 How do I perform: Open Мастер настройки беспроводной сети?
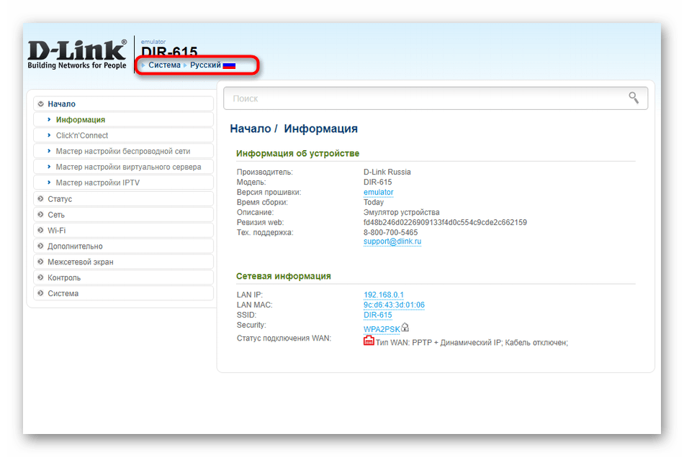(123, 151)
